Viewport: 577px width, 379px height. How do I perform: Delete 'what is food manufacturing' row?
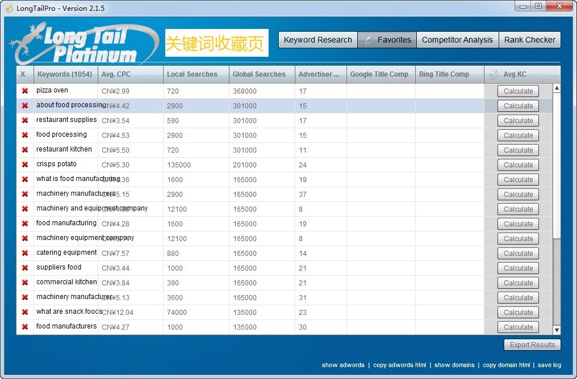point(25,179)
